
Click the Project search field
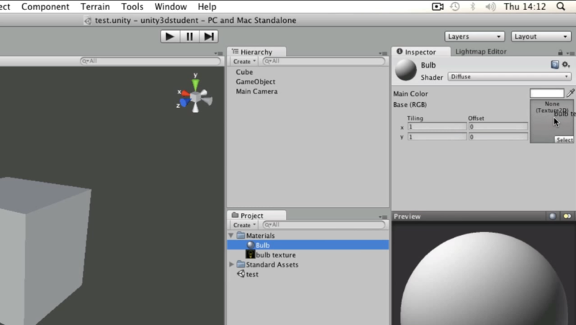(324, 225)
